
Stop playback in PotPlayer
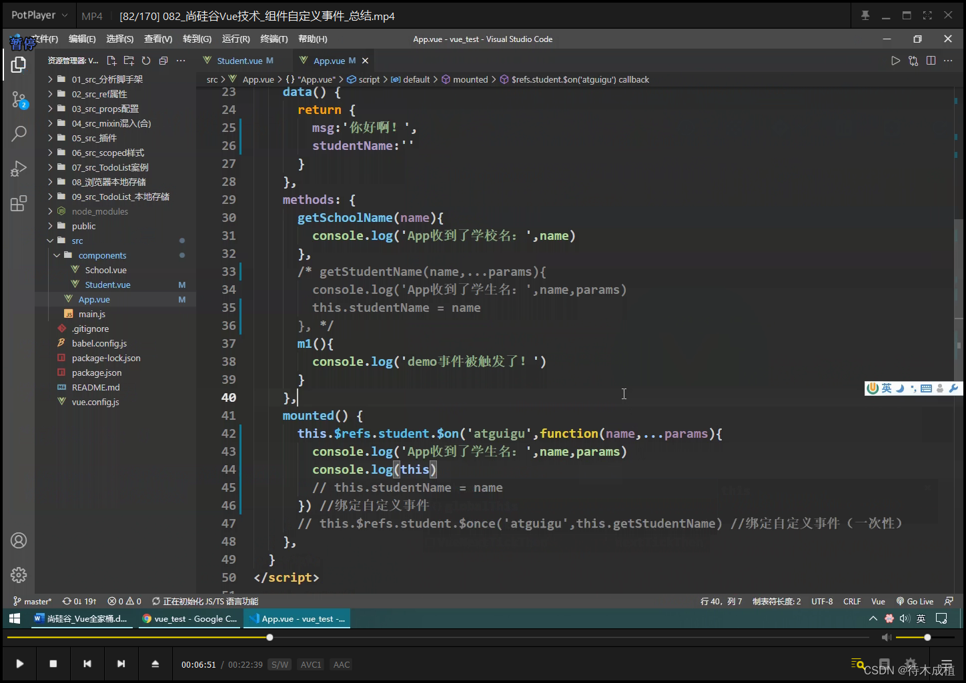[x=53, y=664]
